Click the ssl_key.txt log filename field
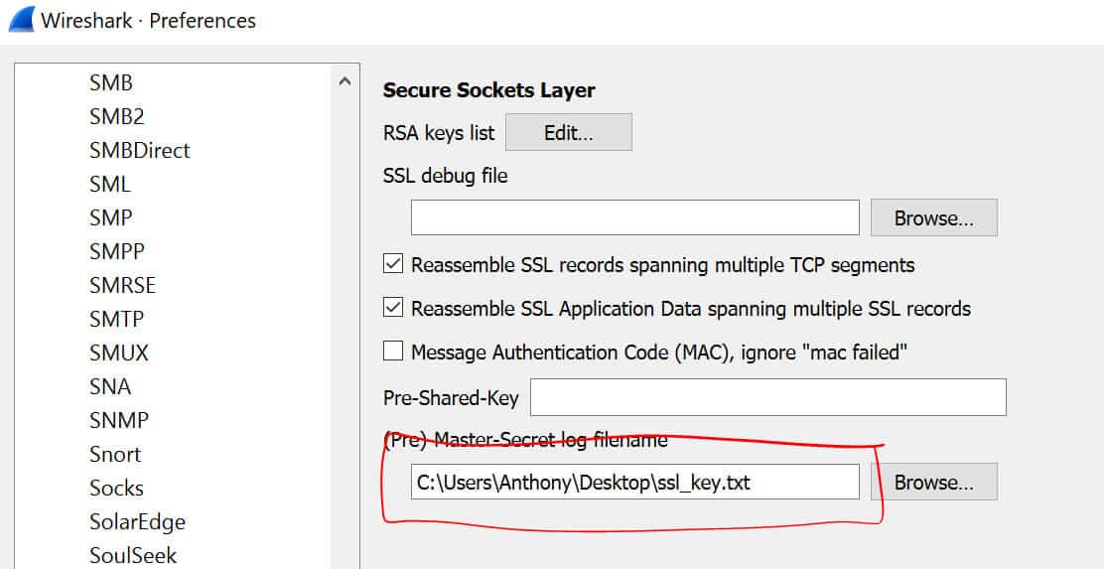 pyautogui.click(x=635, y=482)
